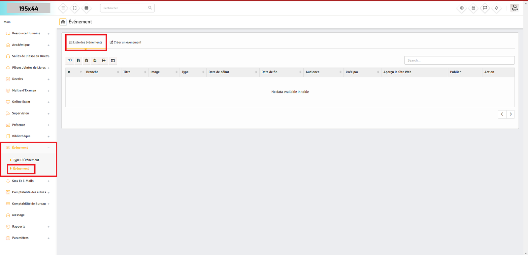The width and height of the screenshot is (528, 255).
Task: Open the calendar icon in header
Action: click(473, 8)
